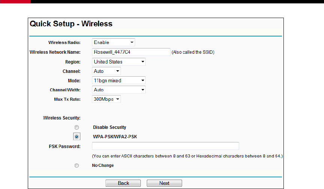The image size is (324, 189).
Task: Click the Next button
Action: point(164,183)
